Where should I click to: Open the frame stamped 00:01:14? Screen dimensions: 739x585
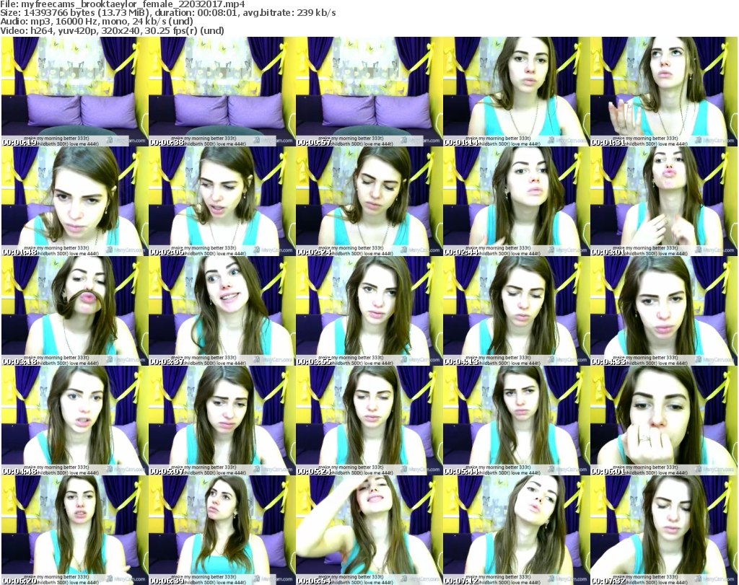pos(515,92)
